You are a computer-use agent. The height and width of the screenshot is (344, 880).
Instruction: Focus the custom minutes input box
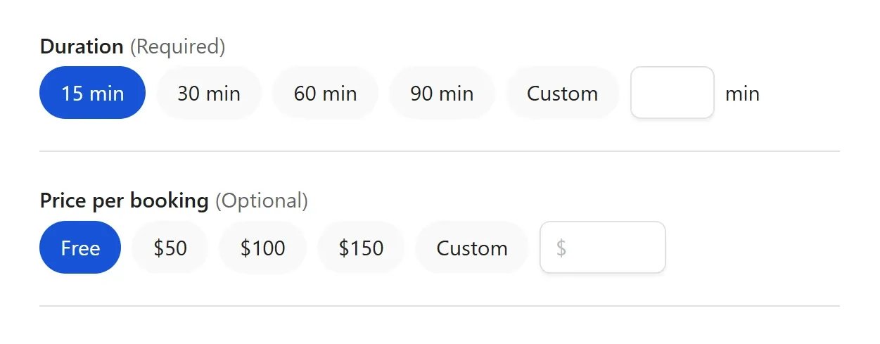[x=672, y=93]
